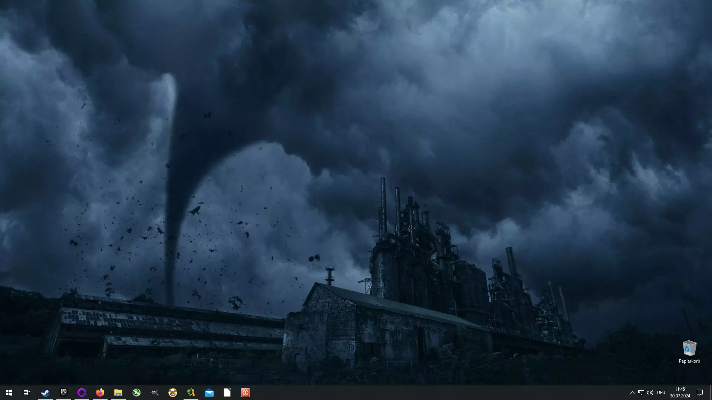Launch GIMP from the taskbar
The height and width of the screenshot is (400, 712).
[x=155, y=393]
